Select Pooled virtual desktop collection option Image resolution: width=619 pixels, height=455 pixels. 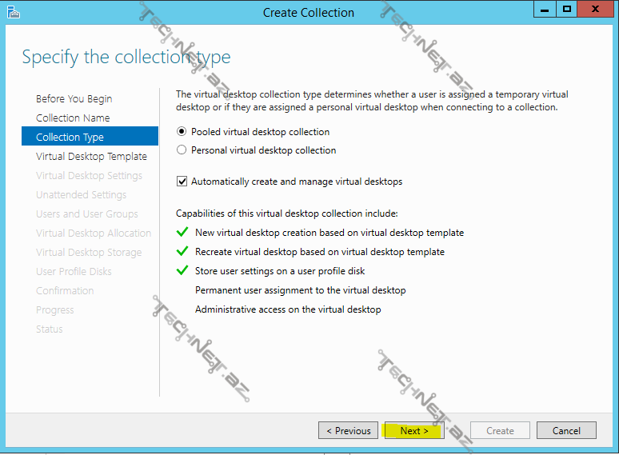[182, 132]
